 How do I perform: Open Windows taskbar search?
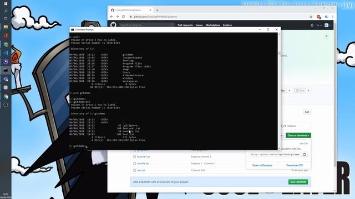[x=6, y=11]
